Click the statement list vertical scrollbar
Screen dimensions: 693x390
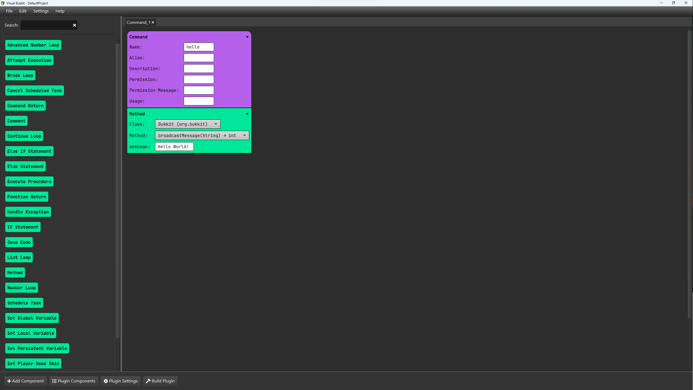pyautogui.click(x=118, y=190)
